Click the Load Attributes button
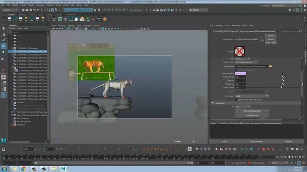This screenshot has width=307, height=172. click(x=256, y=141)
